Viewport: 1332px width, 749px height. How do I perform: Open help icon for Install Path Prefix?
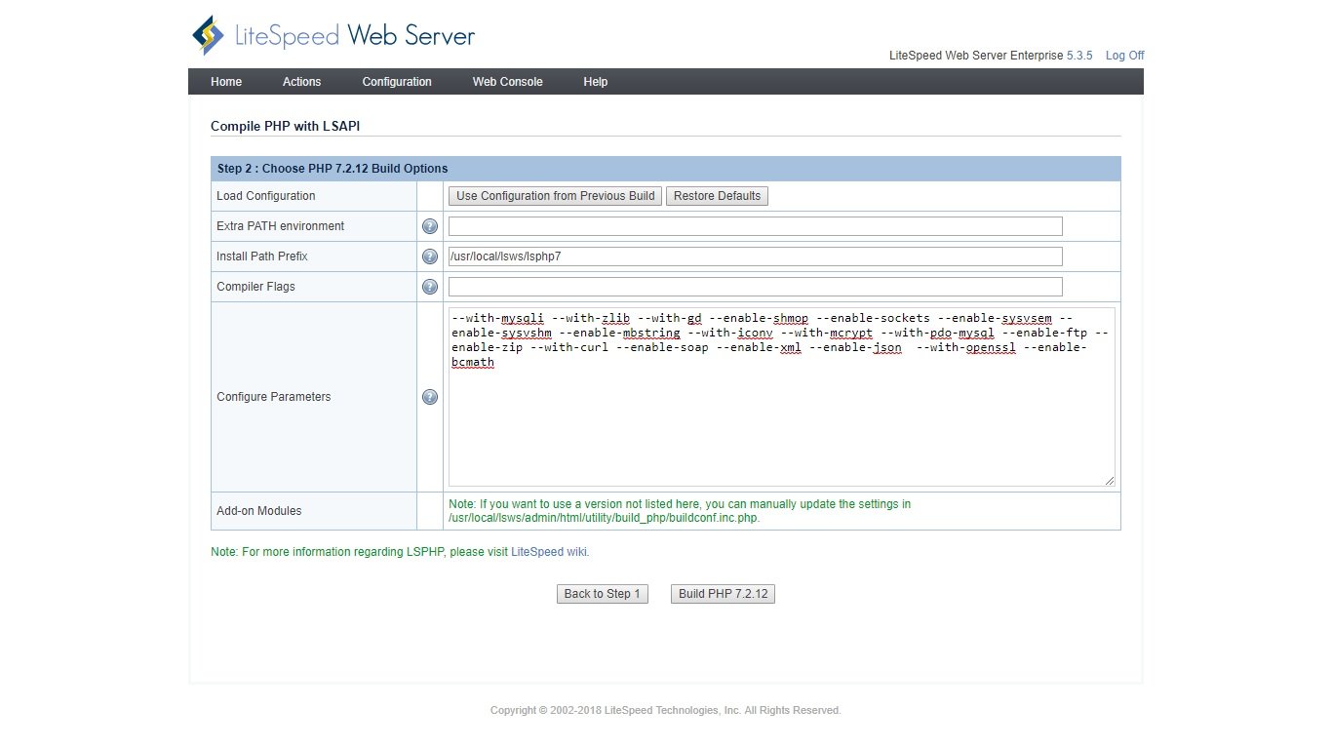pyautogui.click(x=430, y=256)
